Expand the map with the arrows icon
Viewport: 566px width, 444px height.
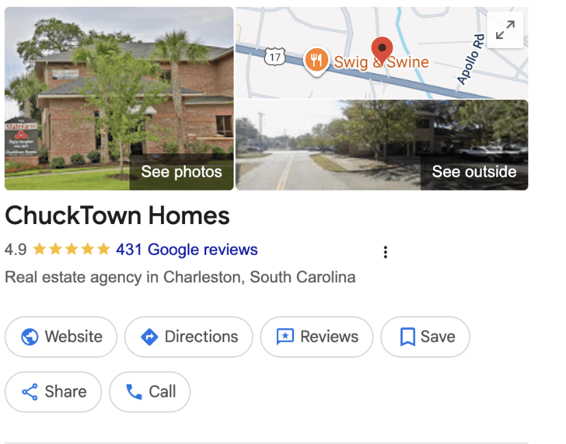505,30
